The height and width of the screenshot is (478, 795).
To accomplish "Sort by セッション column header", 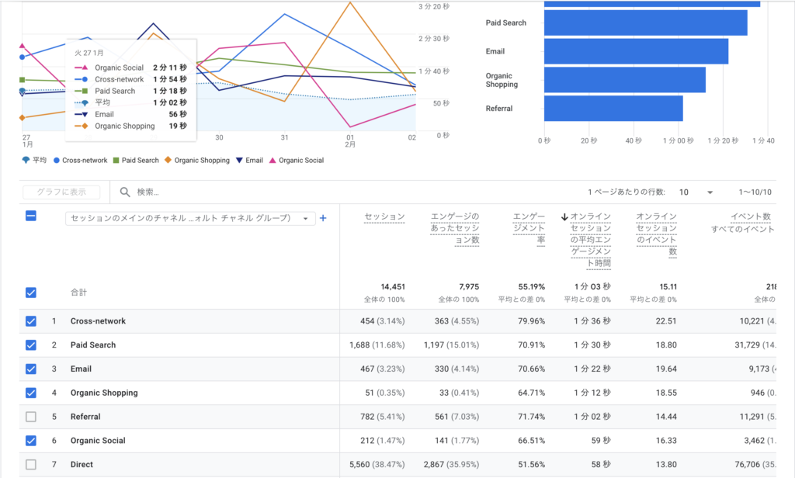I will (384, 216).
